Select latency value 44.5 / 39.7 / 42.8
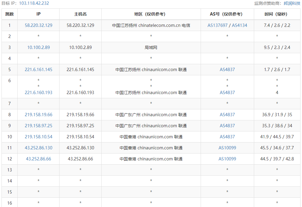302x207 pixels. click(x=277, y=159)
